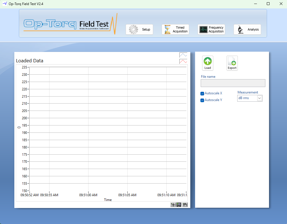The width and height of the screenshot is (287, 224).
Task: Click the window title bar app icon
Action: [x=4, y=4]
